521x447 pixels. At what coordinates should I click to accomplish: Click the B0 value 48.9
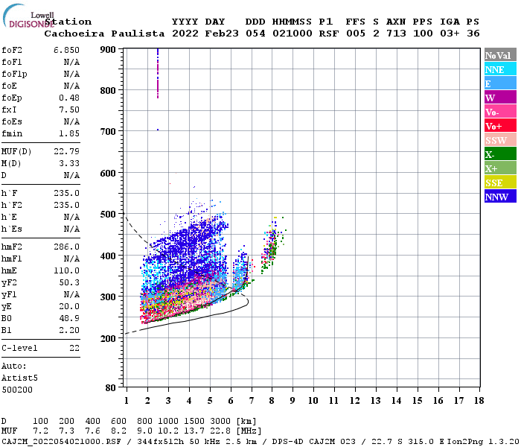click(x=69, y=318)
